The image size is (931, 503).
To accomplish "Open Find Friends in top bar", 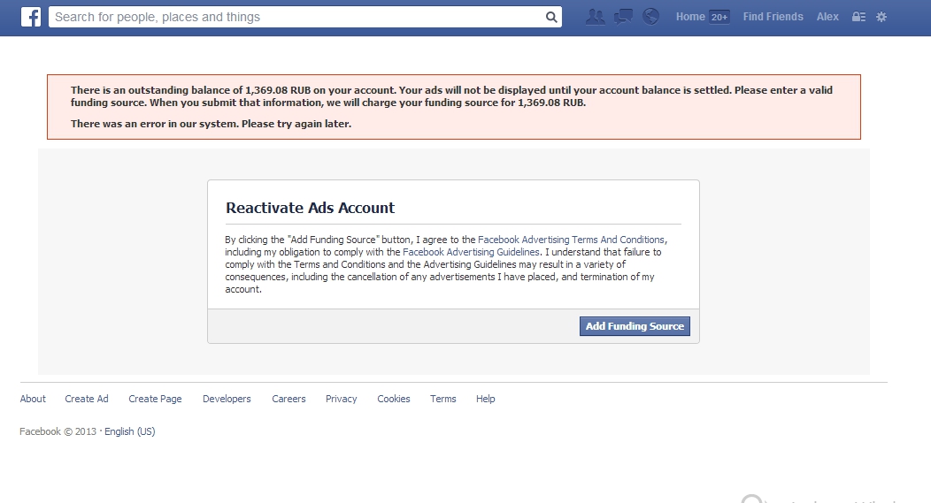I will (773, 17).
